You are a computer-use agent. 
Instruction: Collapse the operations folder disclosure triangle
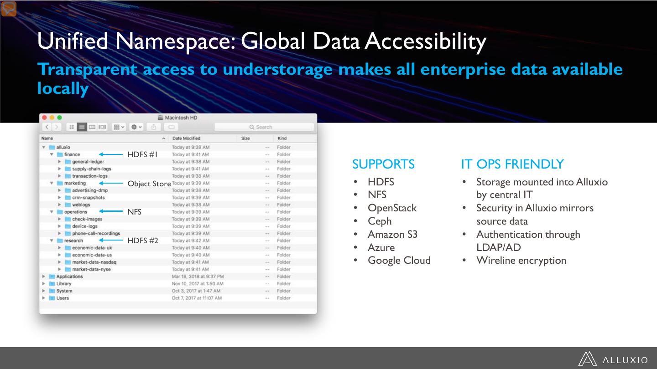tap(52, 212)
